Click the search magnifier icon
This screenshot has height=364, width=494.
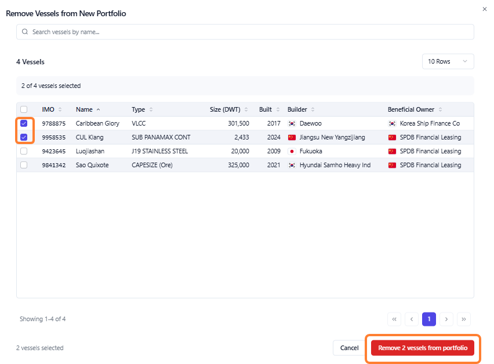pos(25,32)
